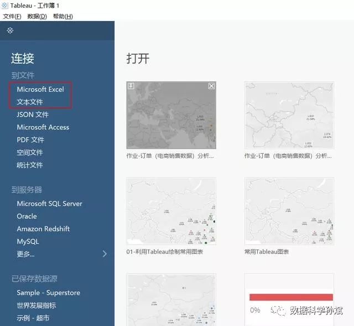Click the 已保存数据源 section heading
This screenshot has height=326, width=354.
point(34,279)
